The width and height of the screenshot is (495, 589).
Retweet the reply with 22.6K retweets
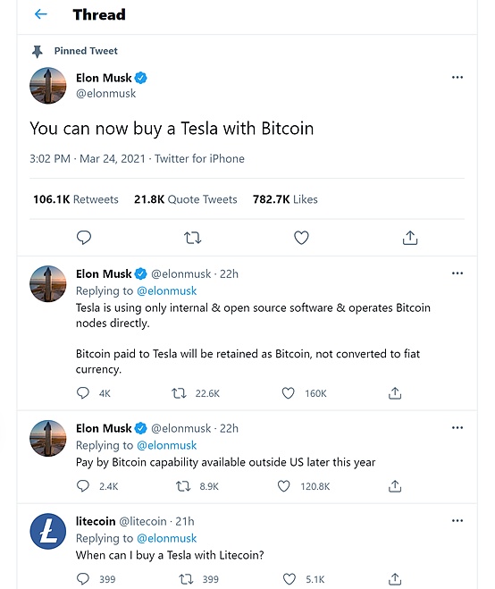[179, 393]
